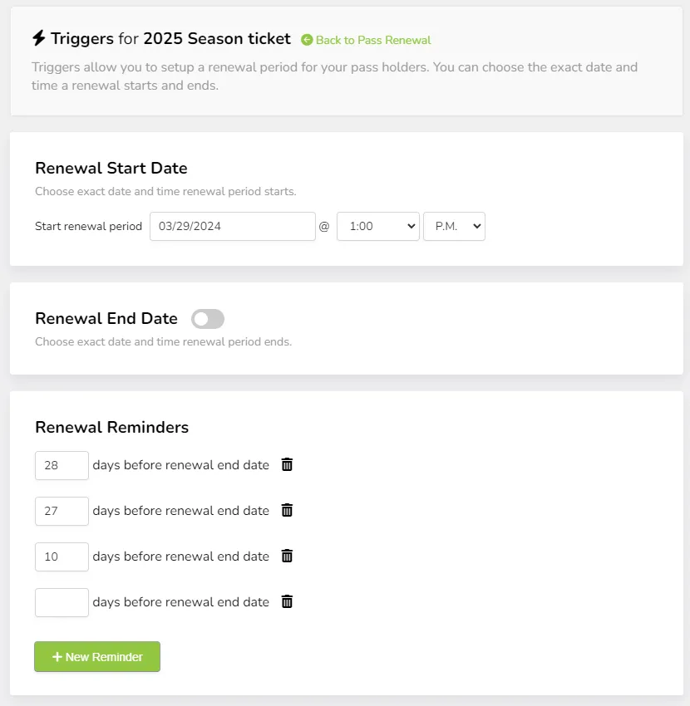Focus the reminder field containing 28

click(x=62, y=466)
